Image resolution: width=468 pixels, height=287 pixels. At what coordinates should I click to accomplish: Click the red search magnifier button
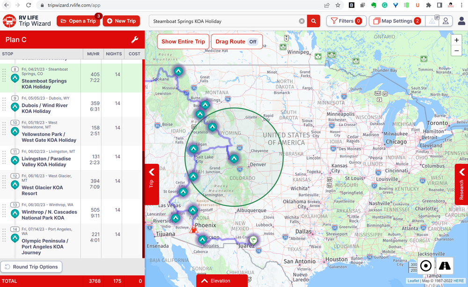(314, 21)
